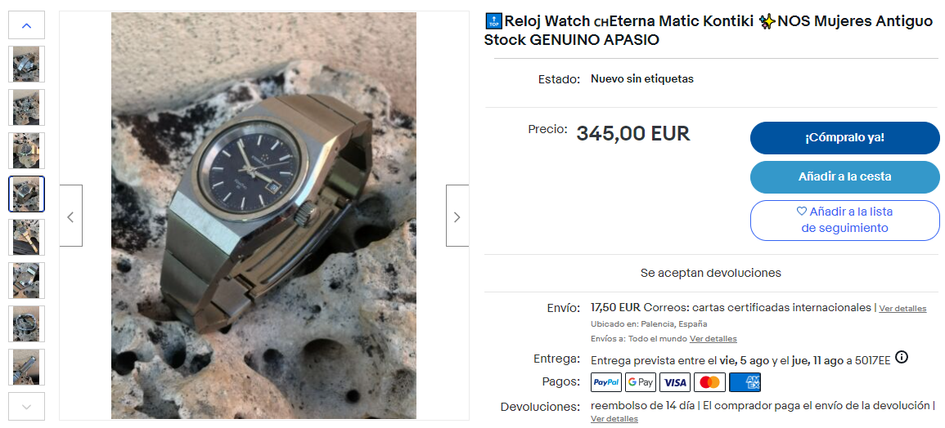Buy now with ¡Cómpralo ya! button
Screen dimensions: 945x428
click(844, 138)
